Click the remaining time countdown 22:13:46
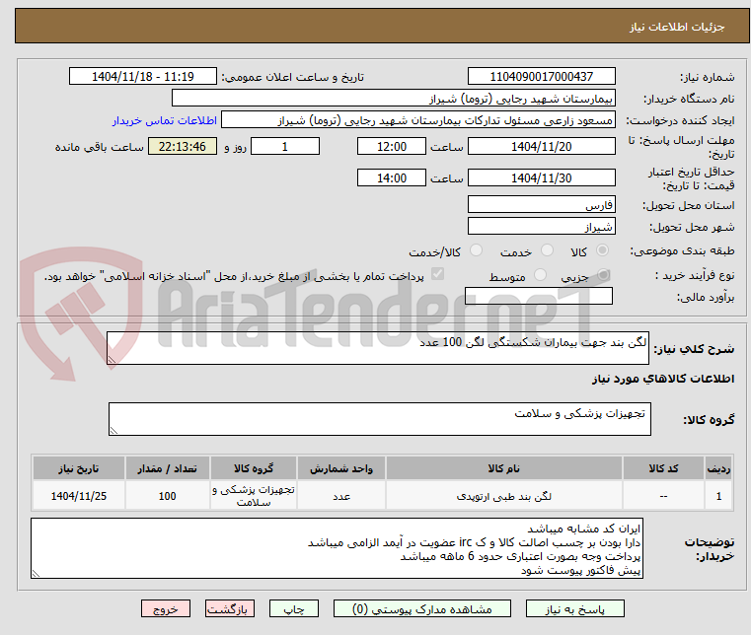 [182, 147]
